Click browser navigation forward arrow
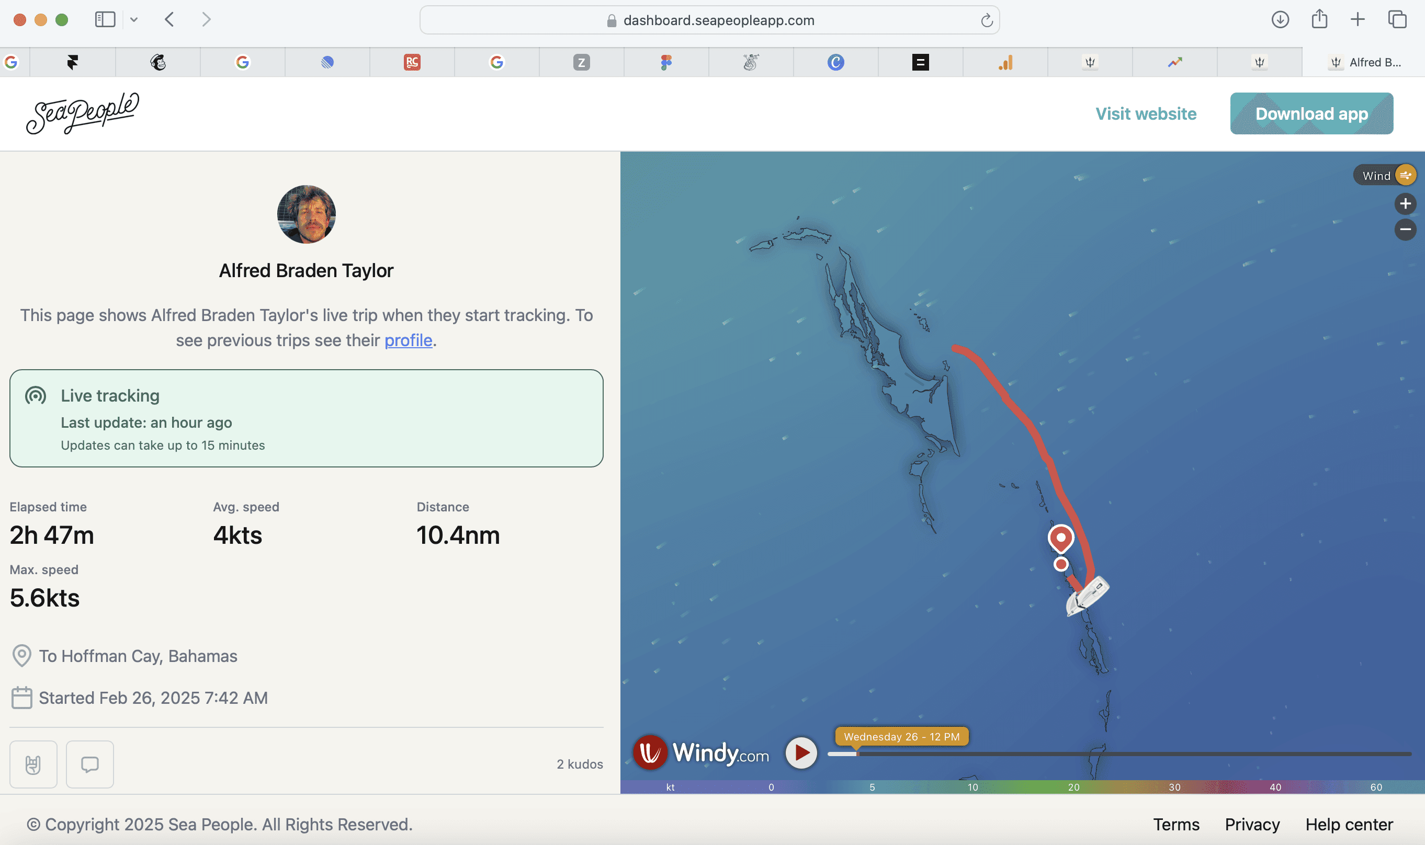The image size is (1425, 845). [x=206, y=18]
